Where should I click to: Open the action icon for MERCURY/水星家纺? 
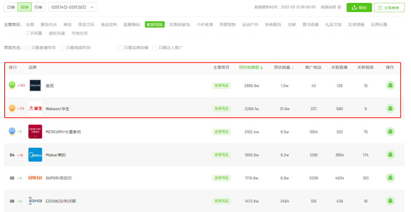[390, 131]
